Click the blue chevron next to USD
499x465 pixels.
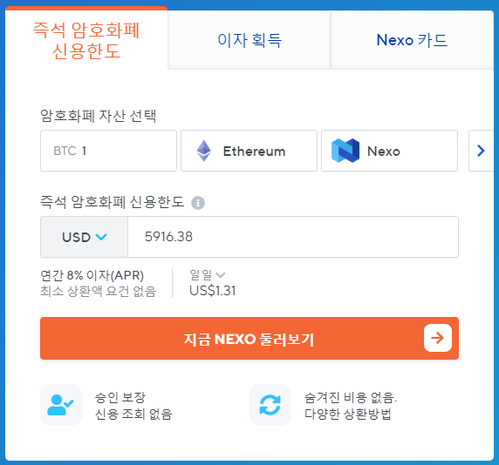tap(101, 237)
